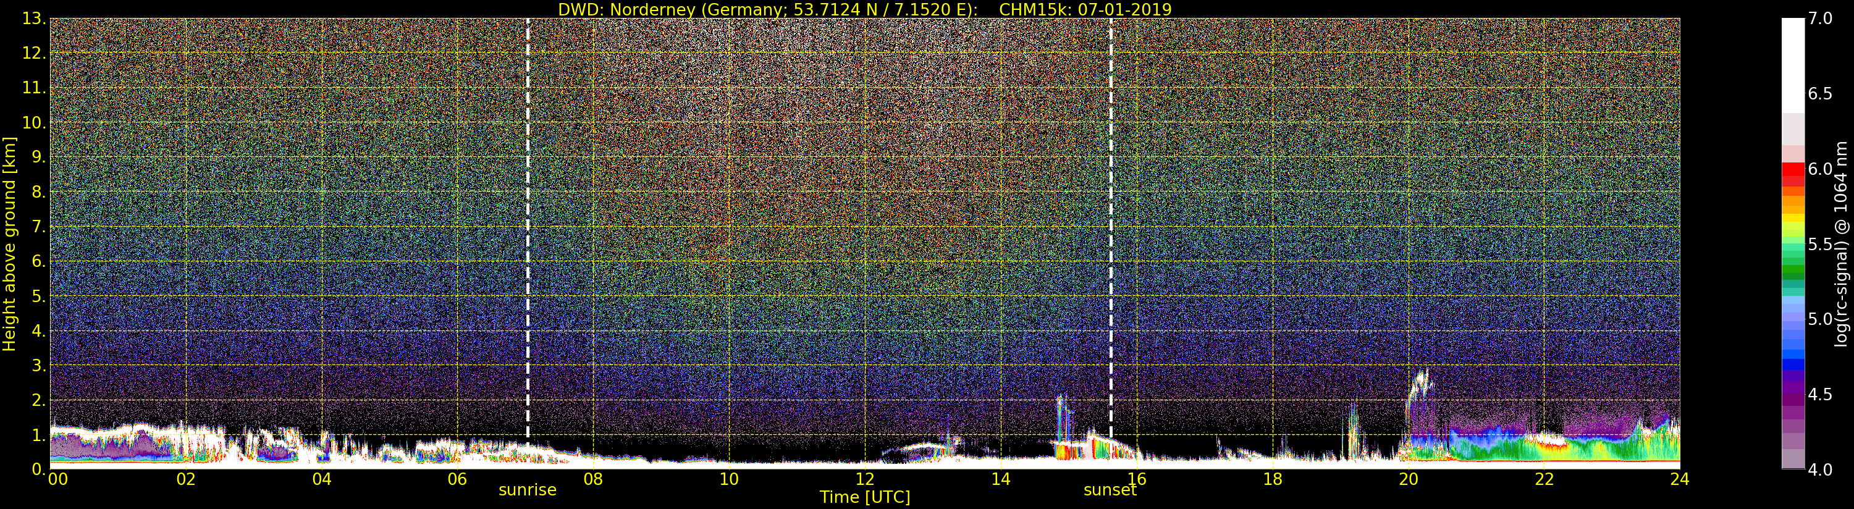Click the colorbar '4.5' tick value

pyautogui.click(x=1820, y=395)
